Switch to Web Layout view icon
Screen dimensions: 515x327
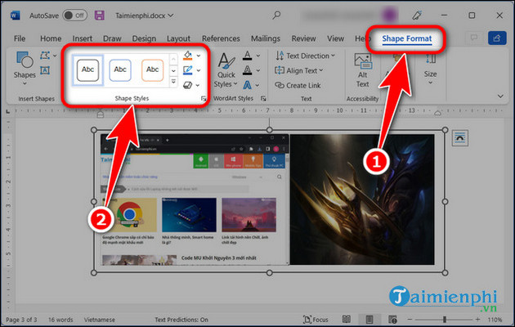coord(392,319)
